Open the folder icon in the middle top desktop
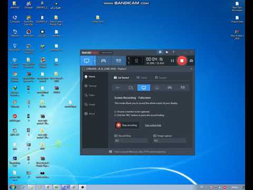The width and height of the screenshot is (253, 190). [x=98, y=19]
